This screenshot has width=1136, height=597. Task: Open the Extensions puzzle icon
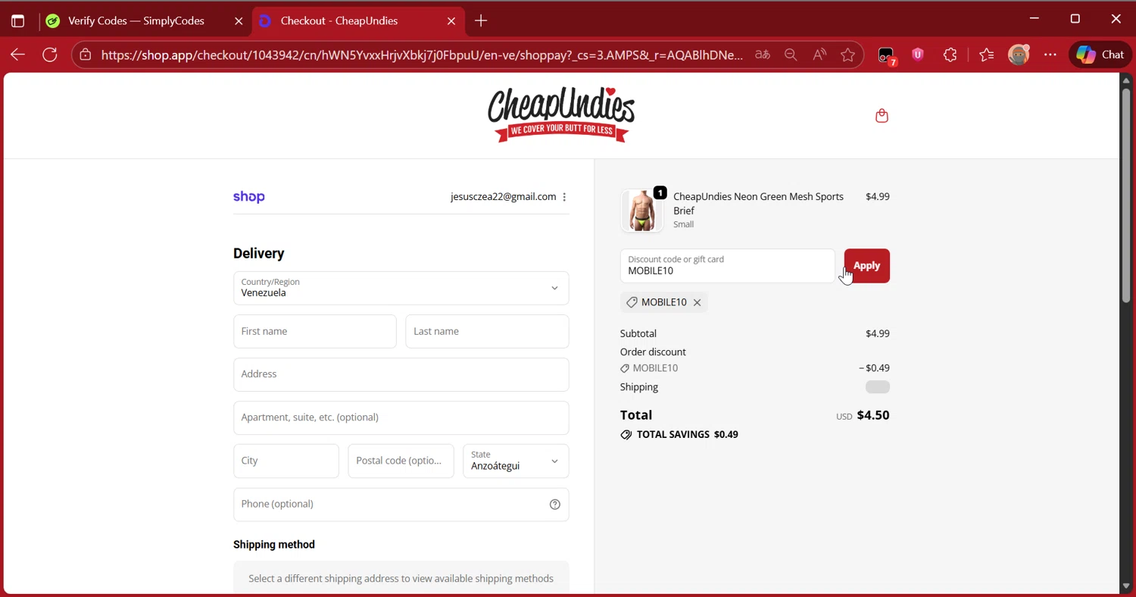950,55
